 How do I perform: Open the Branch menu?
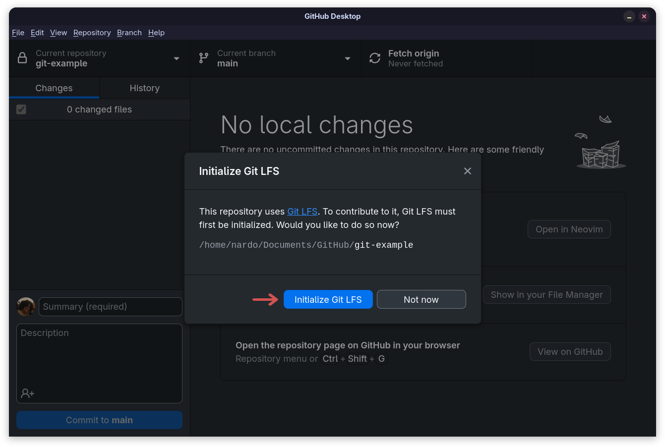pos(129,33)
